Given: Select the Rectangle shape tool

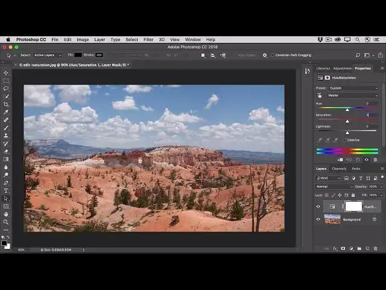Looking at the screenshot, I should 6,207.
